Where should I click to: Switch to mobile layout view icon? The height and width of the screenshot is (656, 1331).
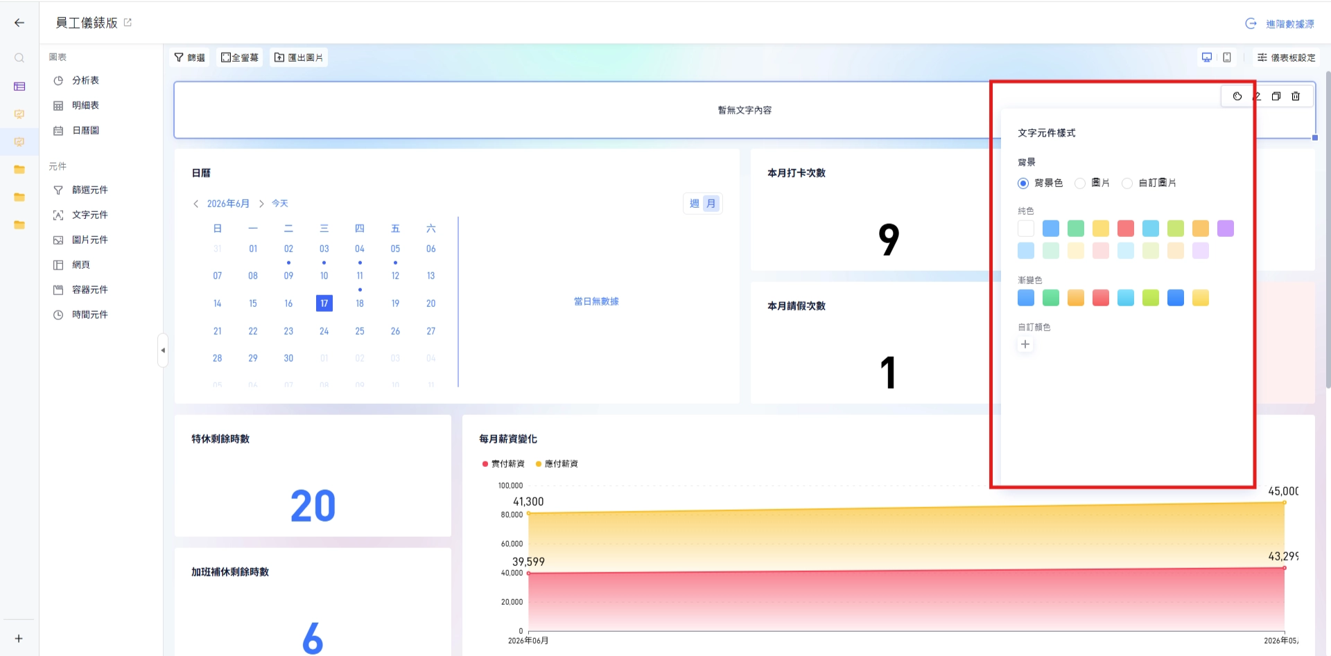[x=1227, y=57]
